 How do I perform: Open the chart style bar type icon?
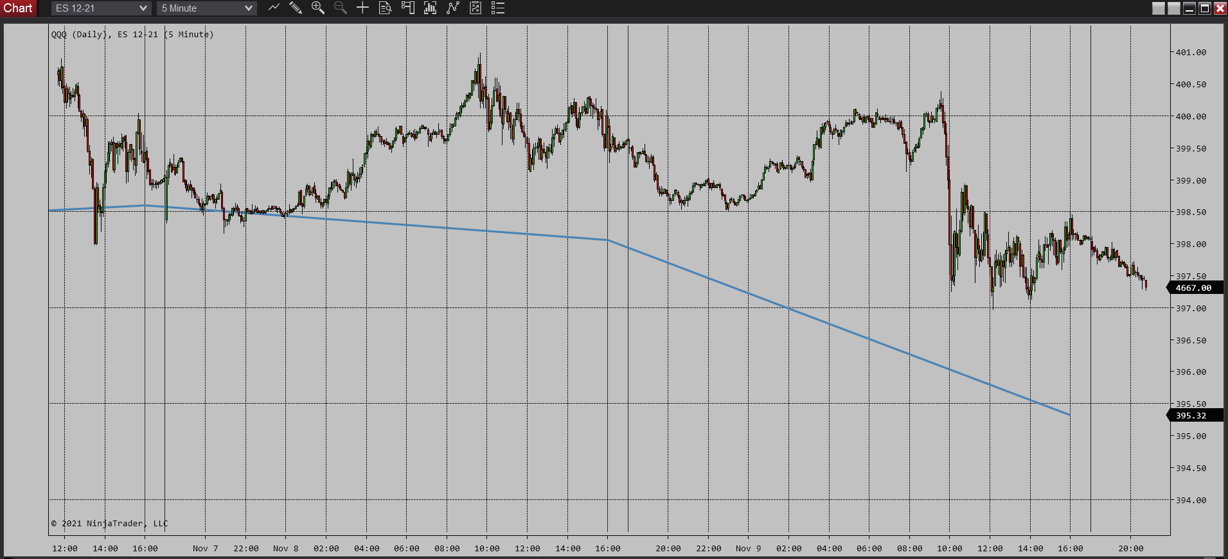pyautogui.click(x=274, y=8)
